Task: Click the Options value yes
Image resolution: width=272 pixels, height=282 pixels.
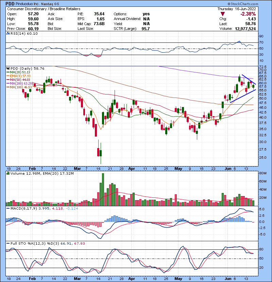Action: pos(146,14)
